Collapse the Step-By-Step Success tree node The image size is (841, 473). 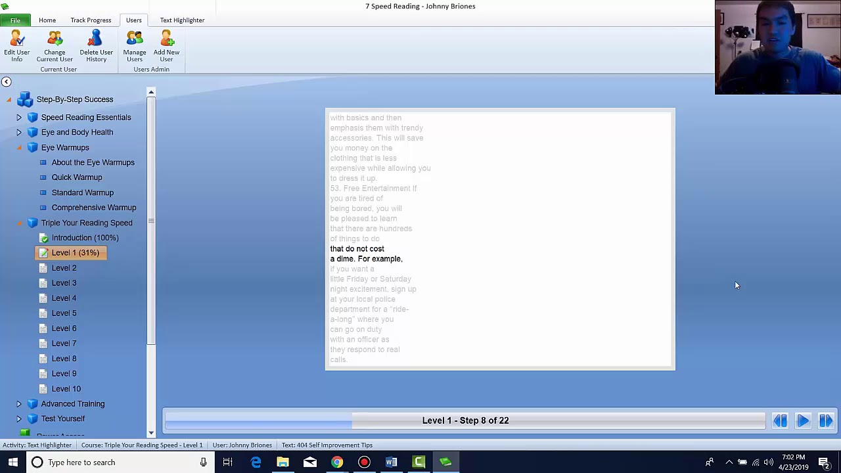[9, 100]
